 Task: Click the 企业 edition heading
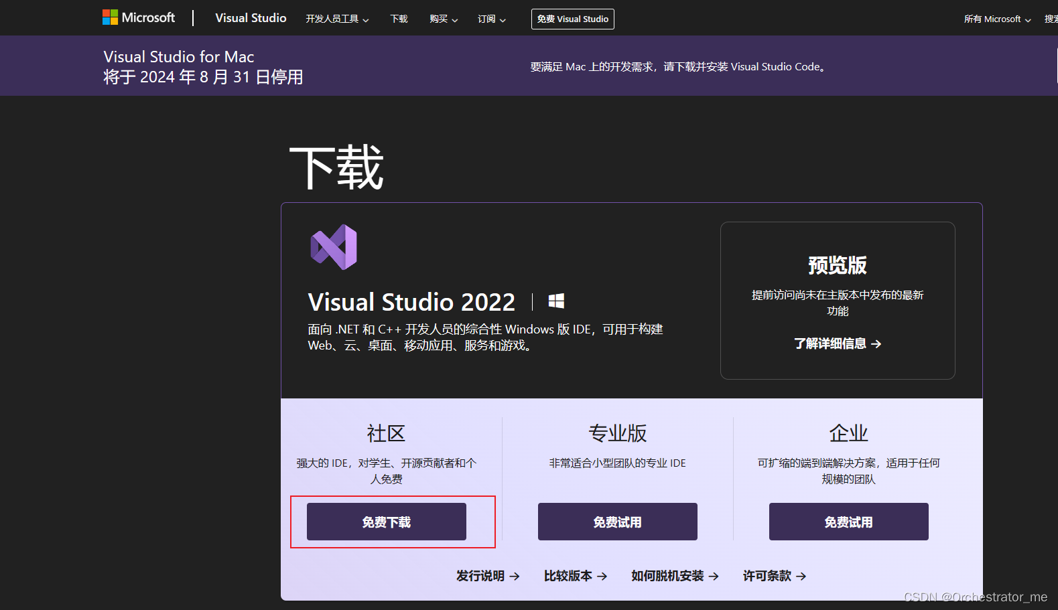[849, 433]
